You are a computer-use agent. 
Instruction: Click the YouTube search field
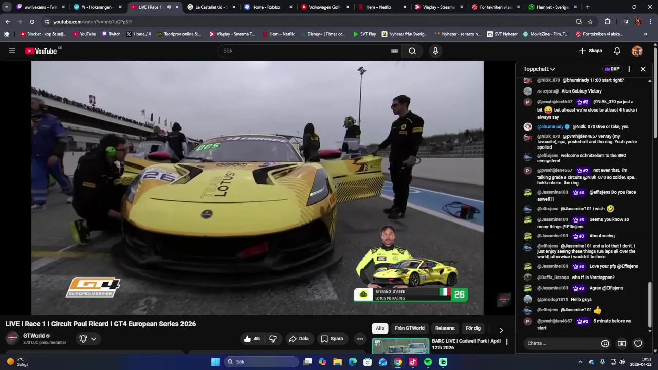303,51
